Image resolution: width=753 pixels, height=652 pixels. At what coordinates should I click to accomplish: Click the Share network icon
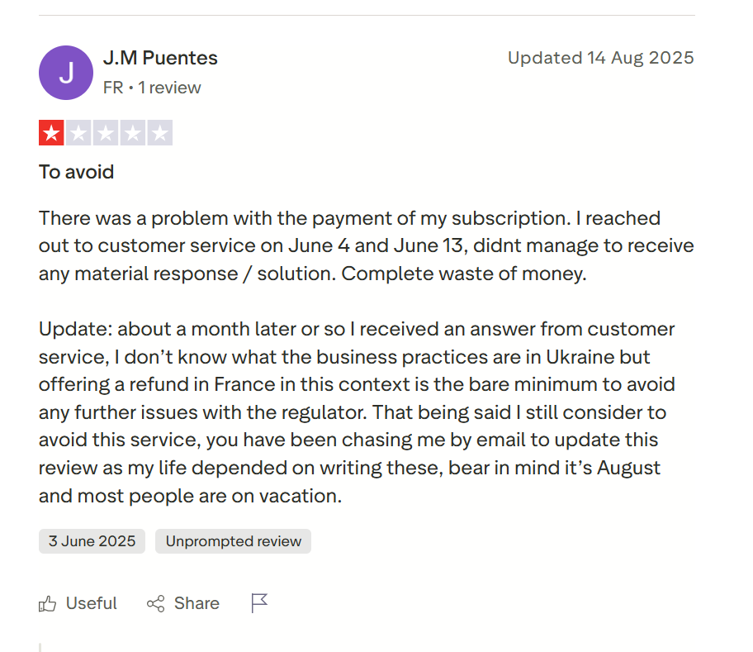click(x=155, y=604)
